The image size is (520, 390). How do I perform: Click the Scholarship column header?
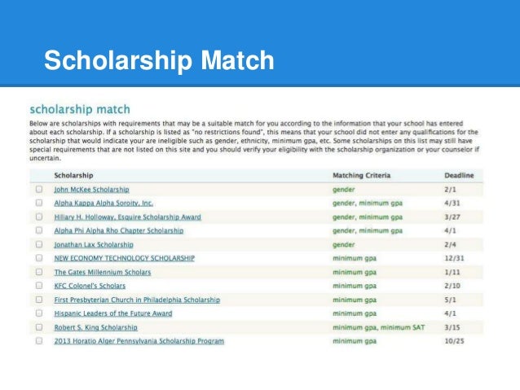coord(73,175)
